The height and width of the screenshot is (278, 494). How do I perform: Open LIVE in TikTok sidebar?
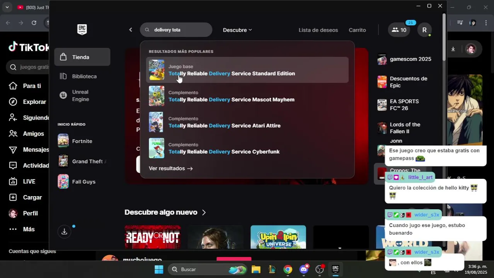tap(22, 181)
